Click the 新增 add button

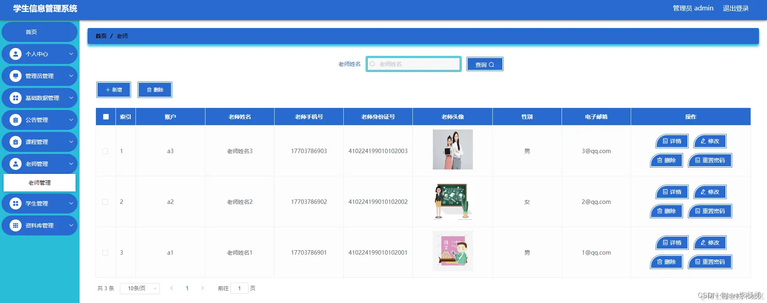click(114, 90)
